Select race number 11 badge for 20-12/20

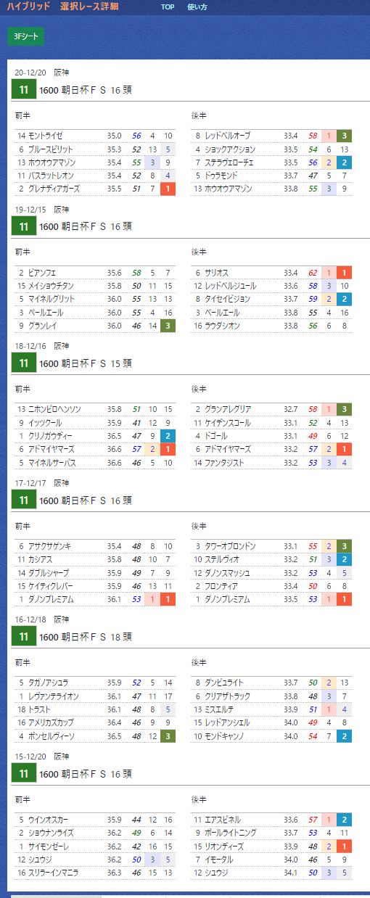pos(24,90)
